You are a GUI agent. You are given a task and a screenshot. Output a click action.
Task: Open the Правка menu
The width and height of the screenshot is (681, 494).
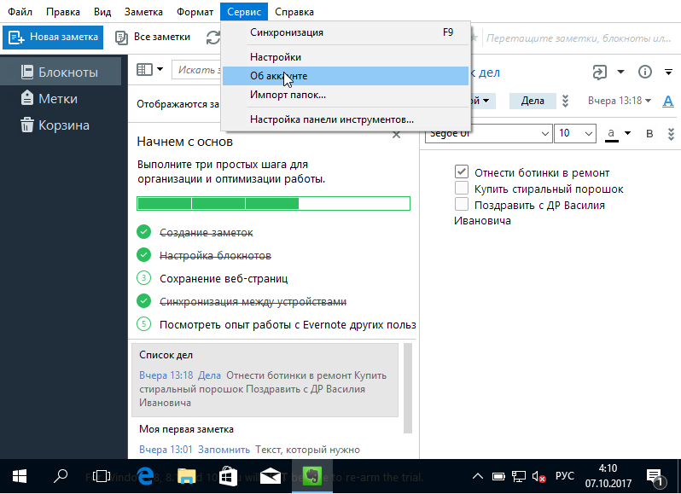click(x=63, y=12)
